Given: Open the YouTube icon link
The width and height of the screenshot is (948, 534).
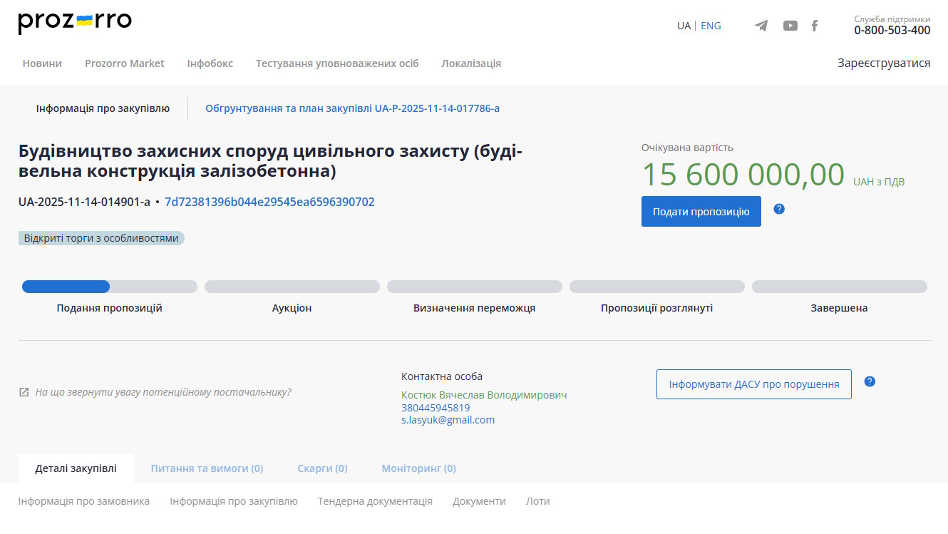Looking at the screenshot, I should point(790,26).
